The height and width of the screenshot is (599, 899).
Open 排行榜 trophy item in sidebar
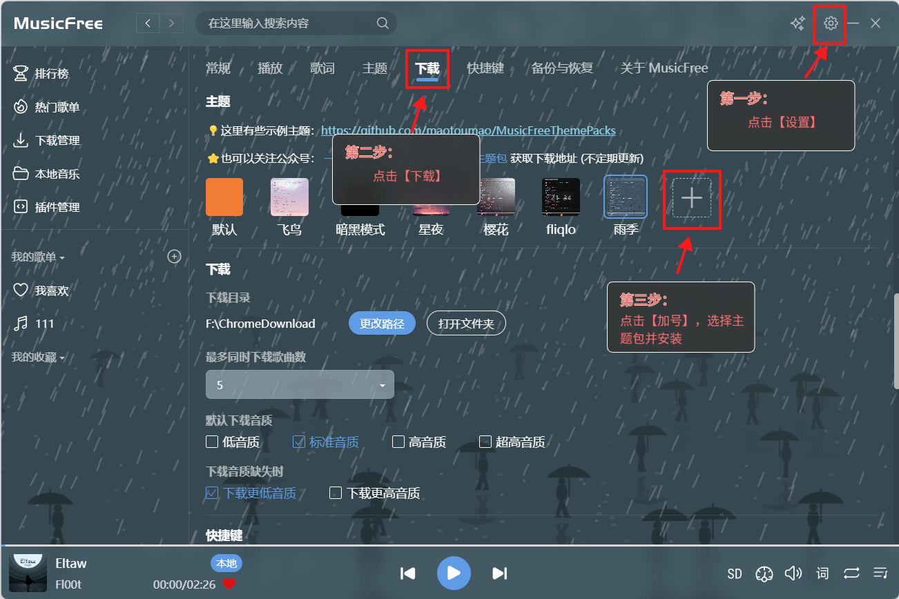coord(95,73)
